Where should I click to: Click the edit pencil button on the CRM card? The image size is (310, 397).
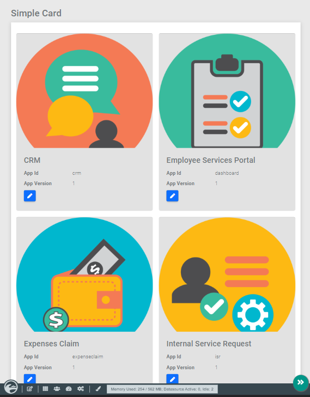30,196
